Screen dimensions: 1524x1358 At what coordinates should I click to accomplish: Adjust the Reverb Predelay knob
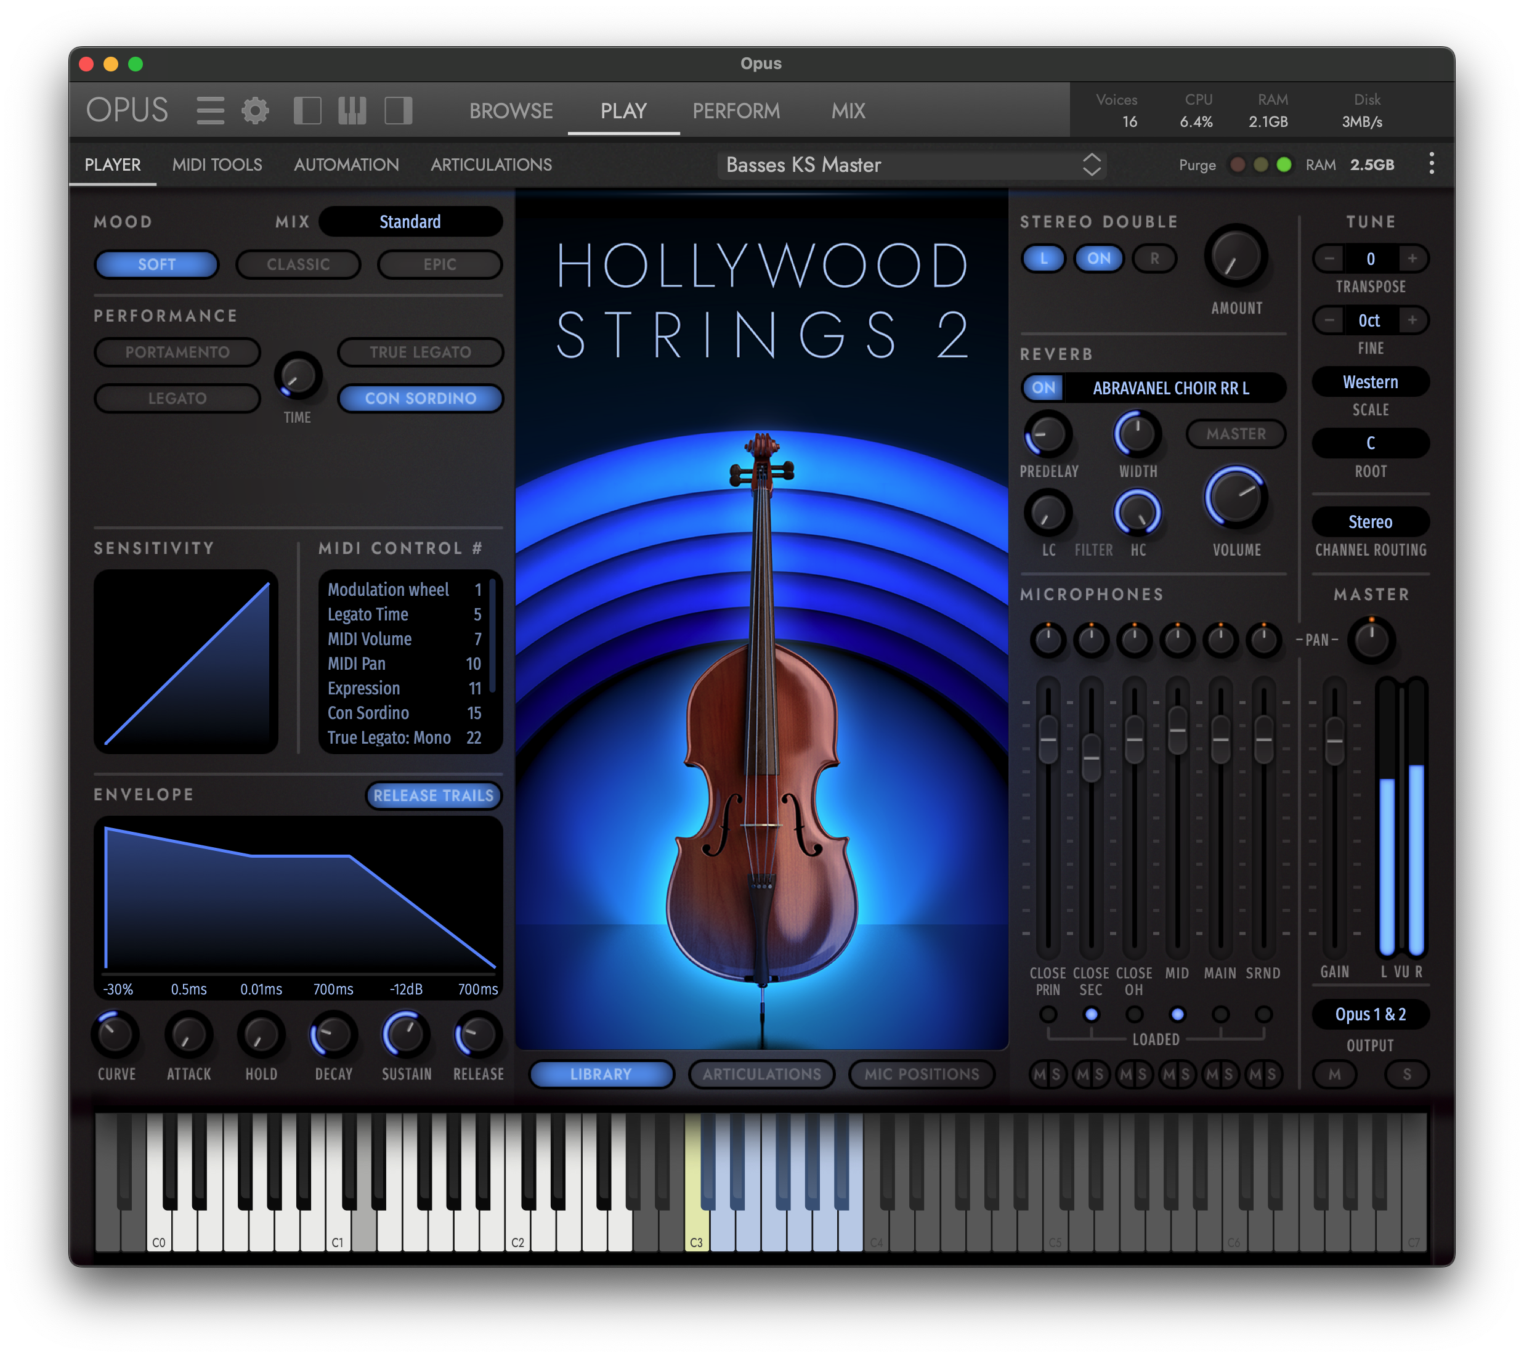click(1048, 434)
